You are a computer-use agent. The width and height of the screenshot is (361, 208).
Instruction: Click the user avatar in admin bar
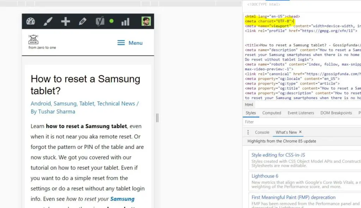coord(146,21)
